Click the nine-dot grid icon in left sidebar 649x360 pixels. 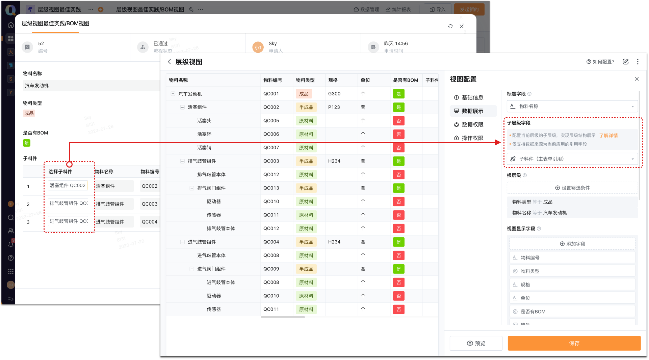click(11, 271)
